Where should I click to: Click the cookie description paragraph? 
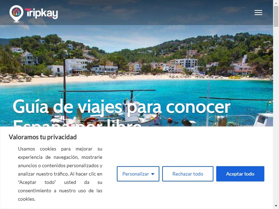(60, 174)
